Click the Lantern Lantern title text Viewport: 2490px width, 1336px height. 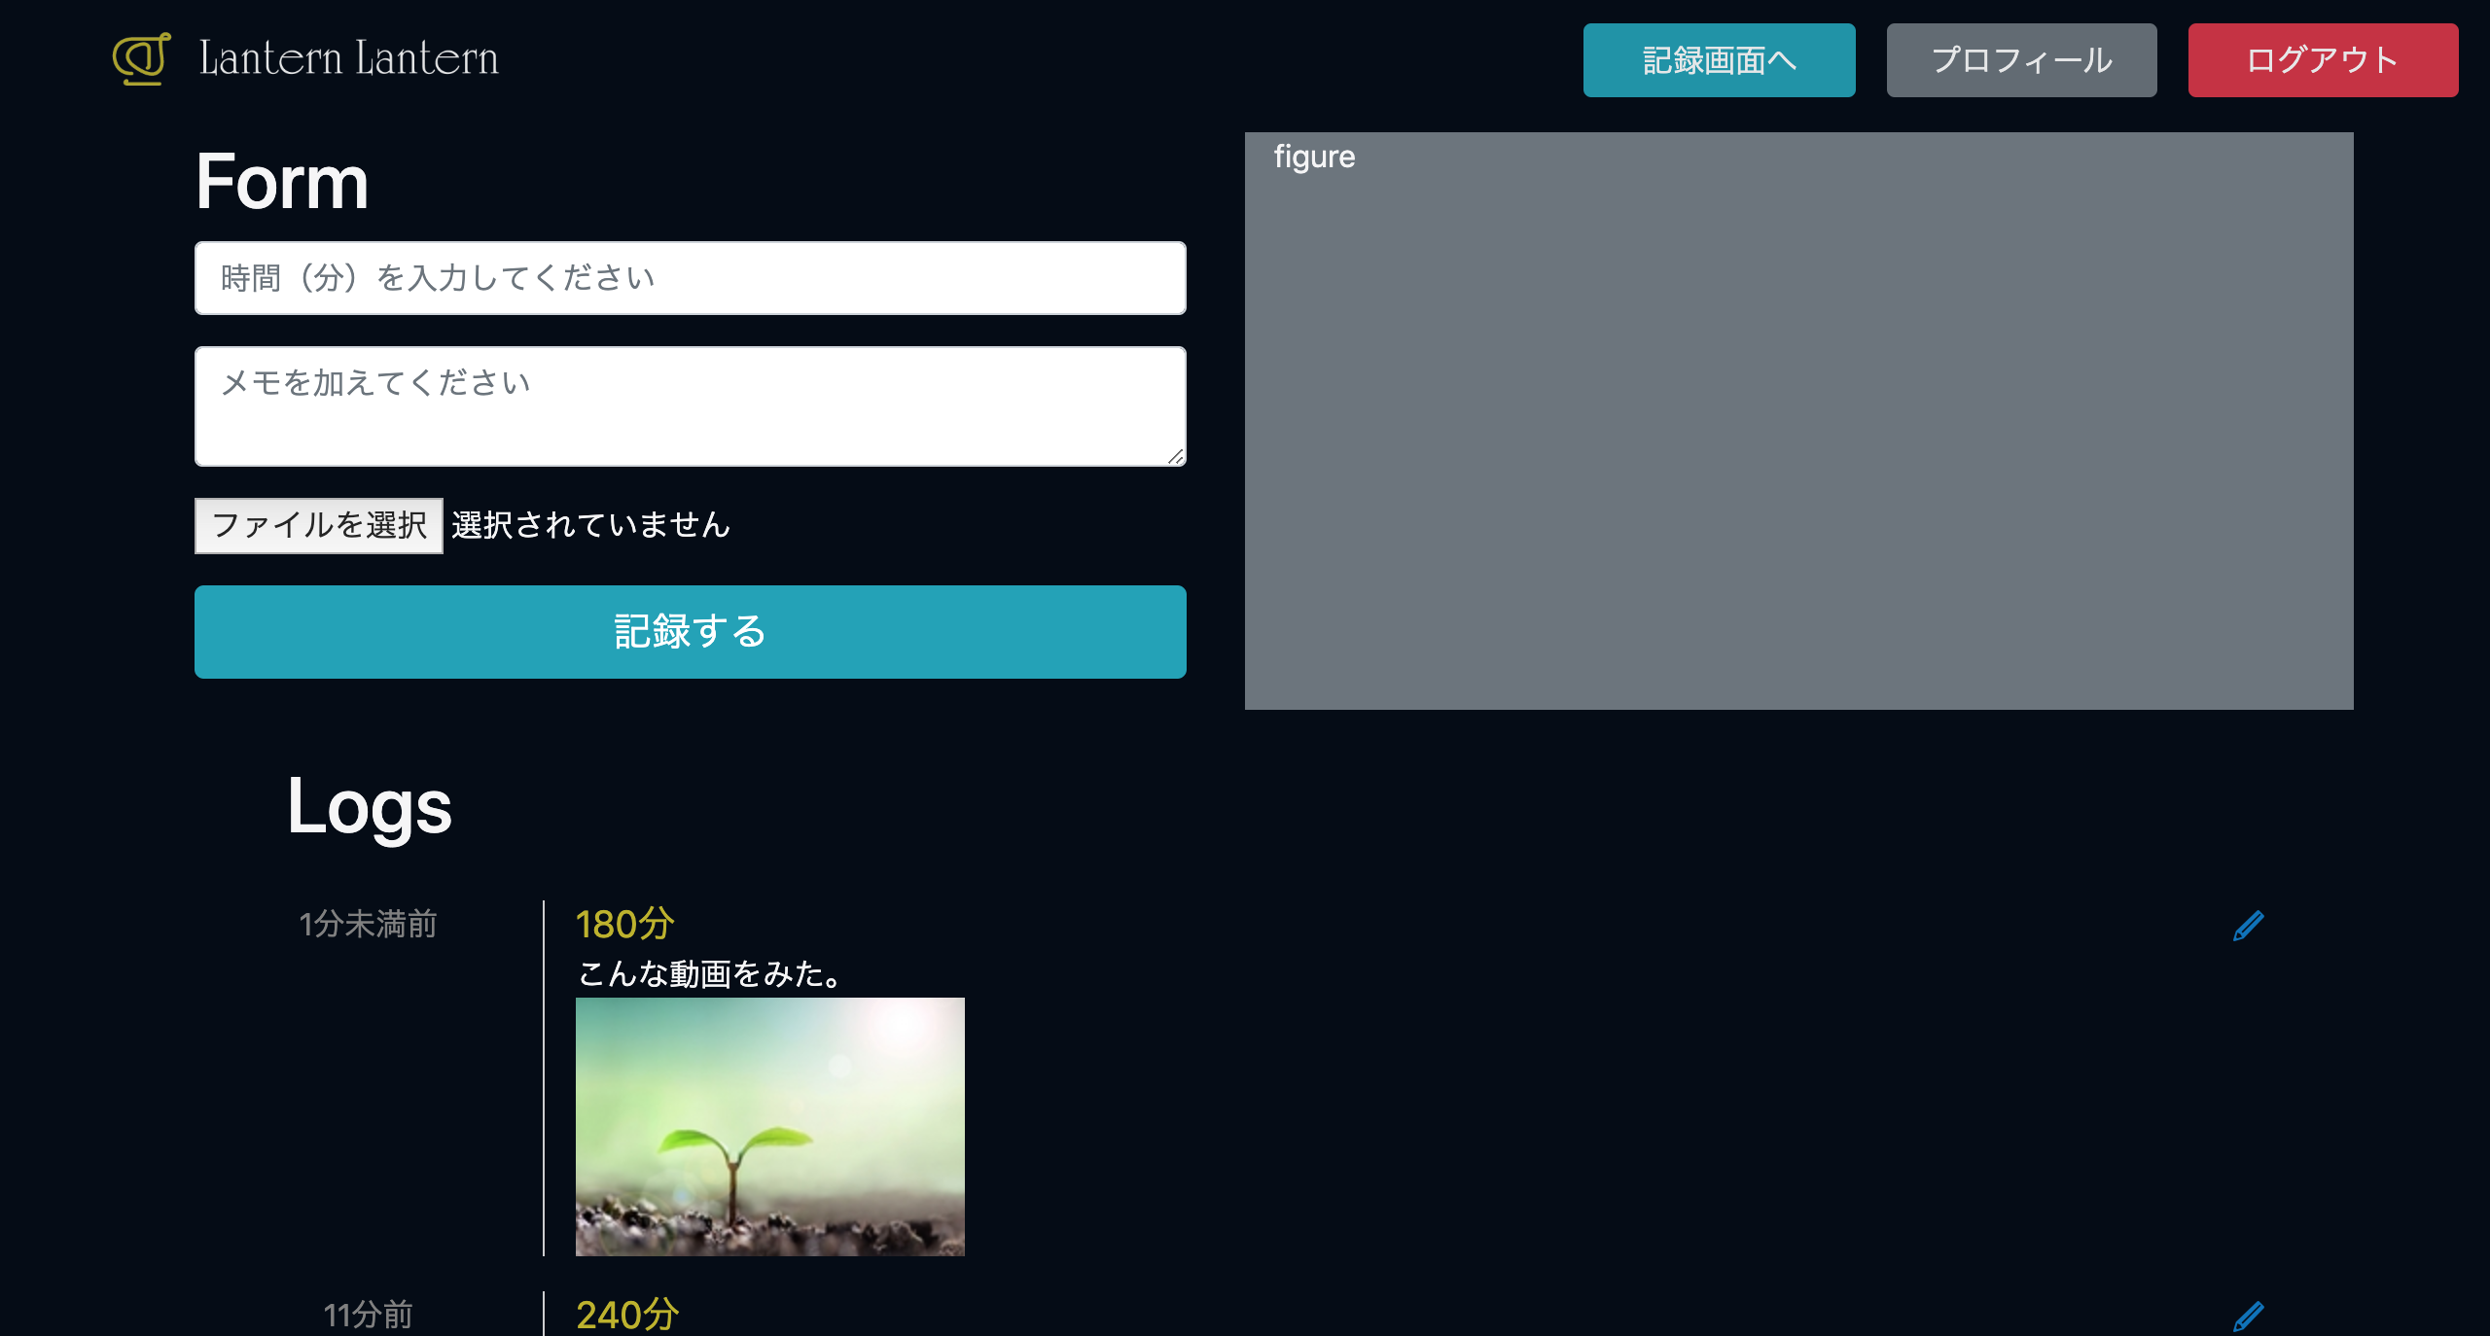point(348,58)
